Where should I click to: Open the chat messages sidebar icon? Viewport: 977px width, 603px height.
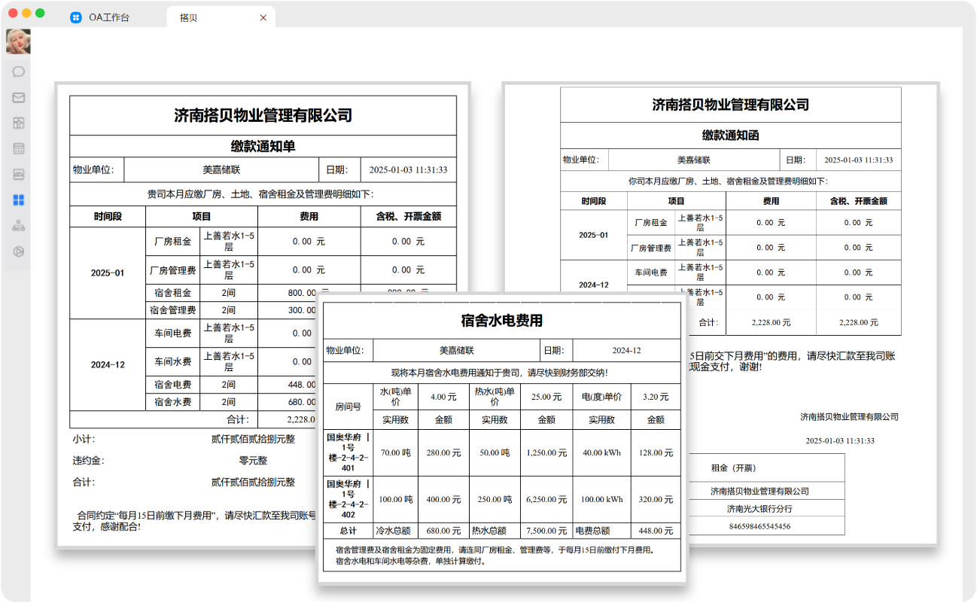point(17,72)
